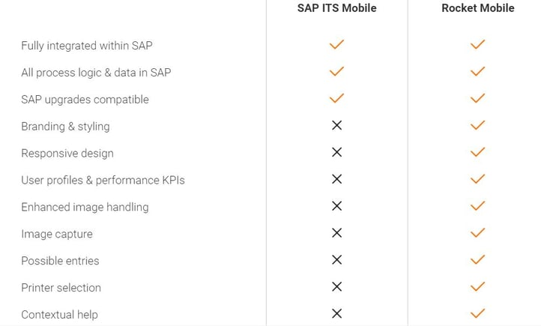
Task: Click Rocket Mobile checkmark for User profiles & KPIs
Action: click(477, 179)
